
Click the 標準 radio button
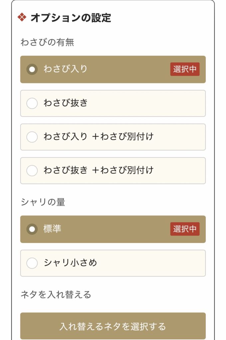click(32, 229)
